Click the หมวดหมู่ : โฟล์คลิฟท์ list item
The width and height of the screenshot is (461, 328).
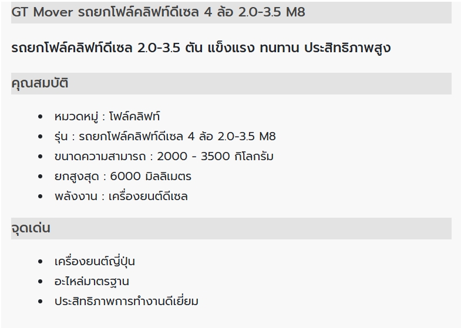pos(107,117)
